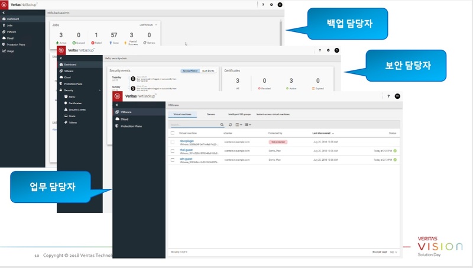Open user avatar W in the VMware window
The width and height of the screenshot is (473, 268).
point(397,96)
